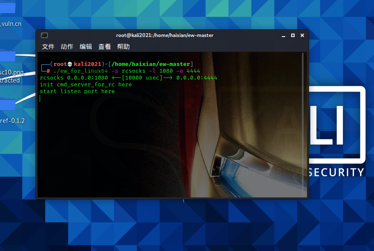Viewport: 374px width, 251px height.
Task: Open the 动作 menu
Action: (67, 47)
